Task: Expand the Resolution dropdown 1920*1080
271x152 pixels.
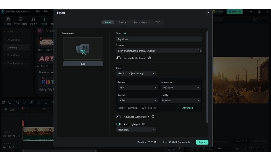Action: [x=180, y=87]
